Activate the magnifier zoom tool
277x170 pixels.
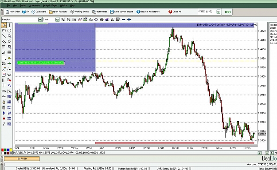point(9,36)
